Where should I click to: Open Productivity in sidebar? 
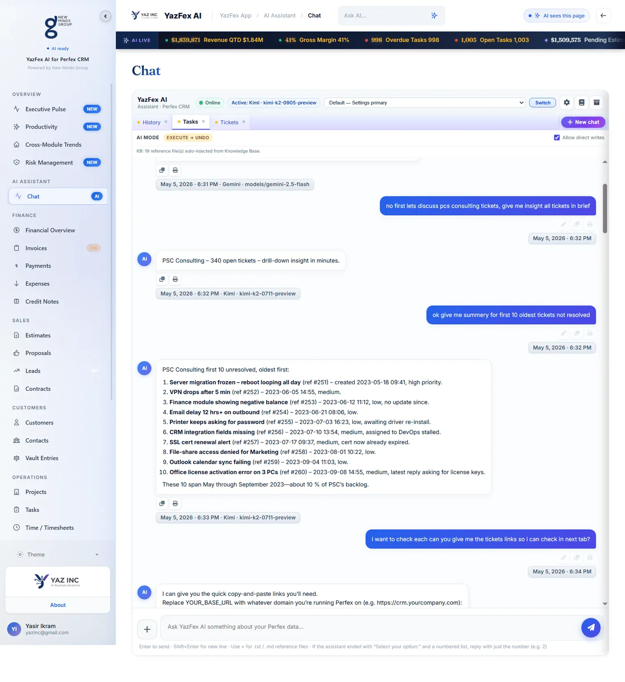pos(58,127)
